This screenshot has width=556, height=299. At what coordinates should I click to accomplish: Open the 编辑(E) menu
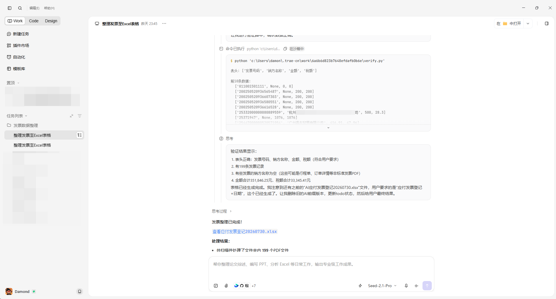34,8
